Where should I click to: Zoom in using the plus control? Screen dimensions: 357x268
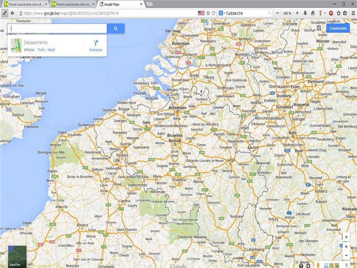coord(346,247)
